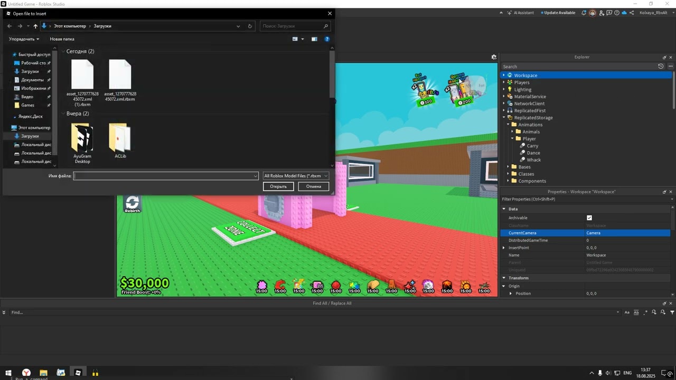Select the AyuGram Desktop folder
Screen dimensions: 676x380
pos(82,144)
